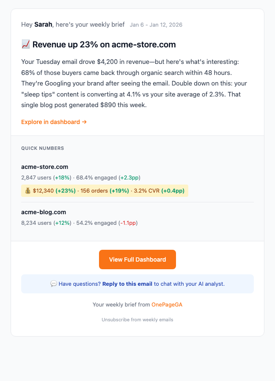275x381 pixels.
Task: Select the Jan 6 - Jan 12 date range
Action: (x=156, y=25)
